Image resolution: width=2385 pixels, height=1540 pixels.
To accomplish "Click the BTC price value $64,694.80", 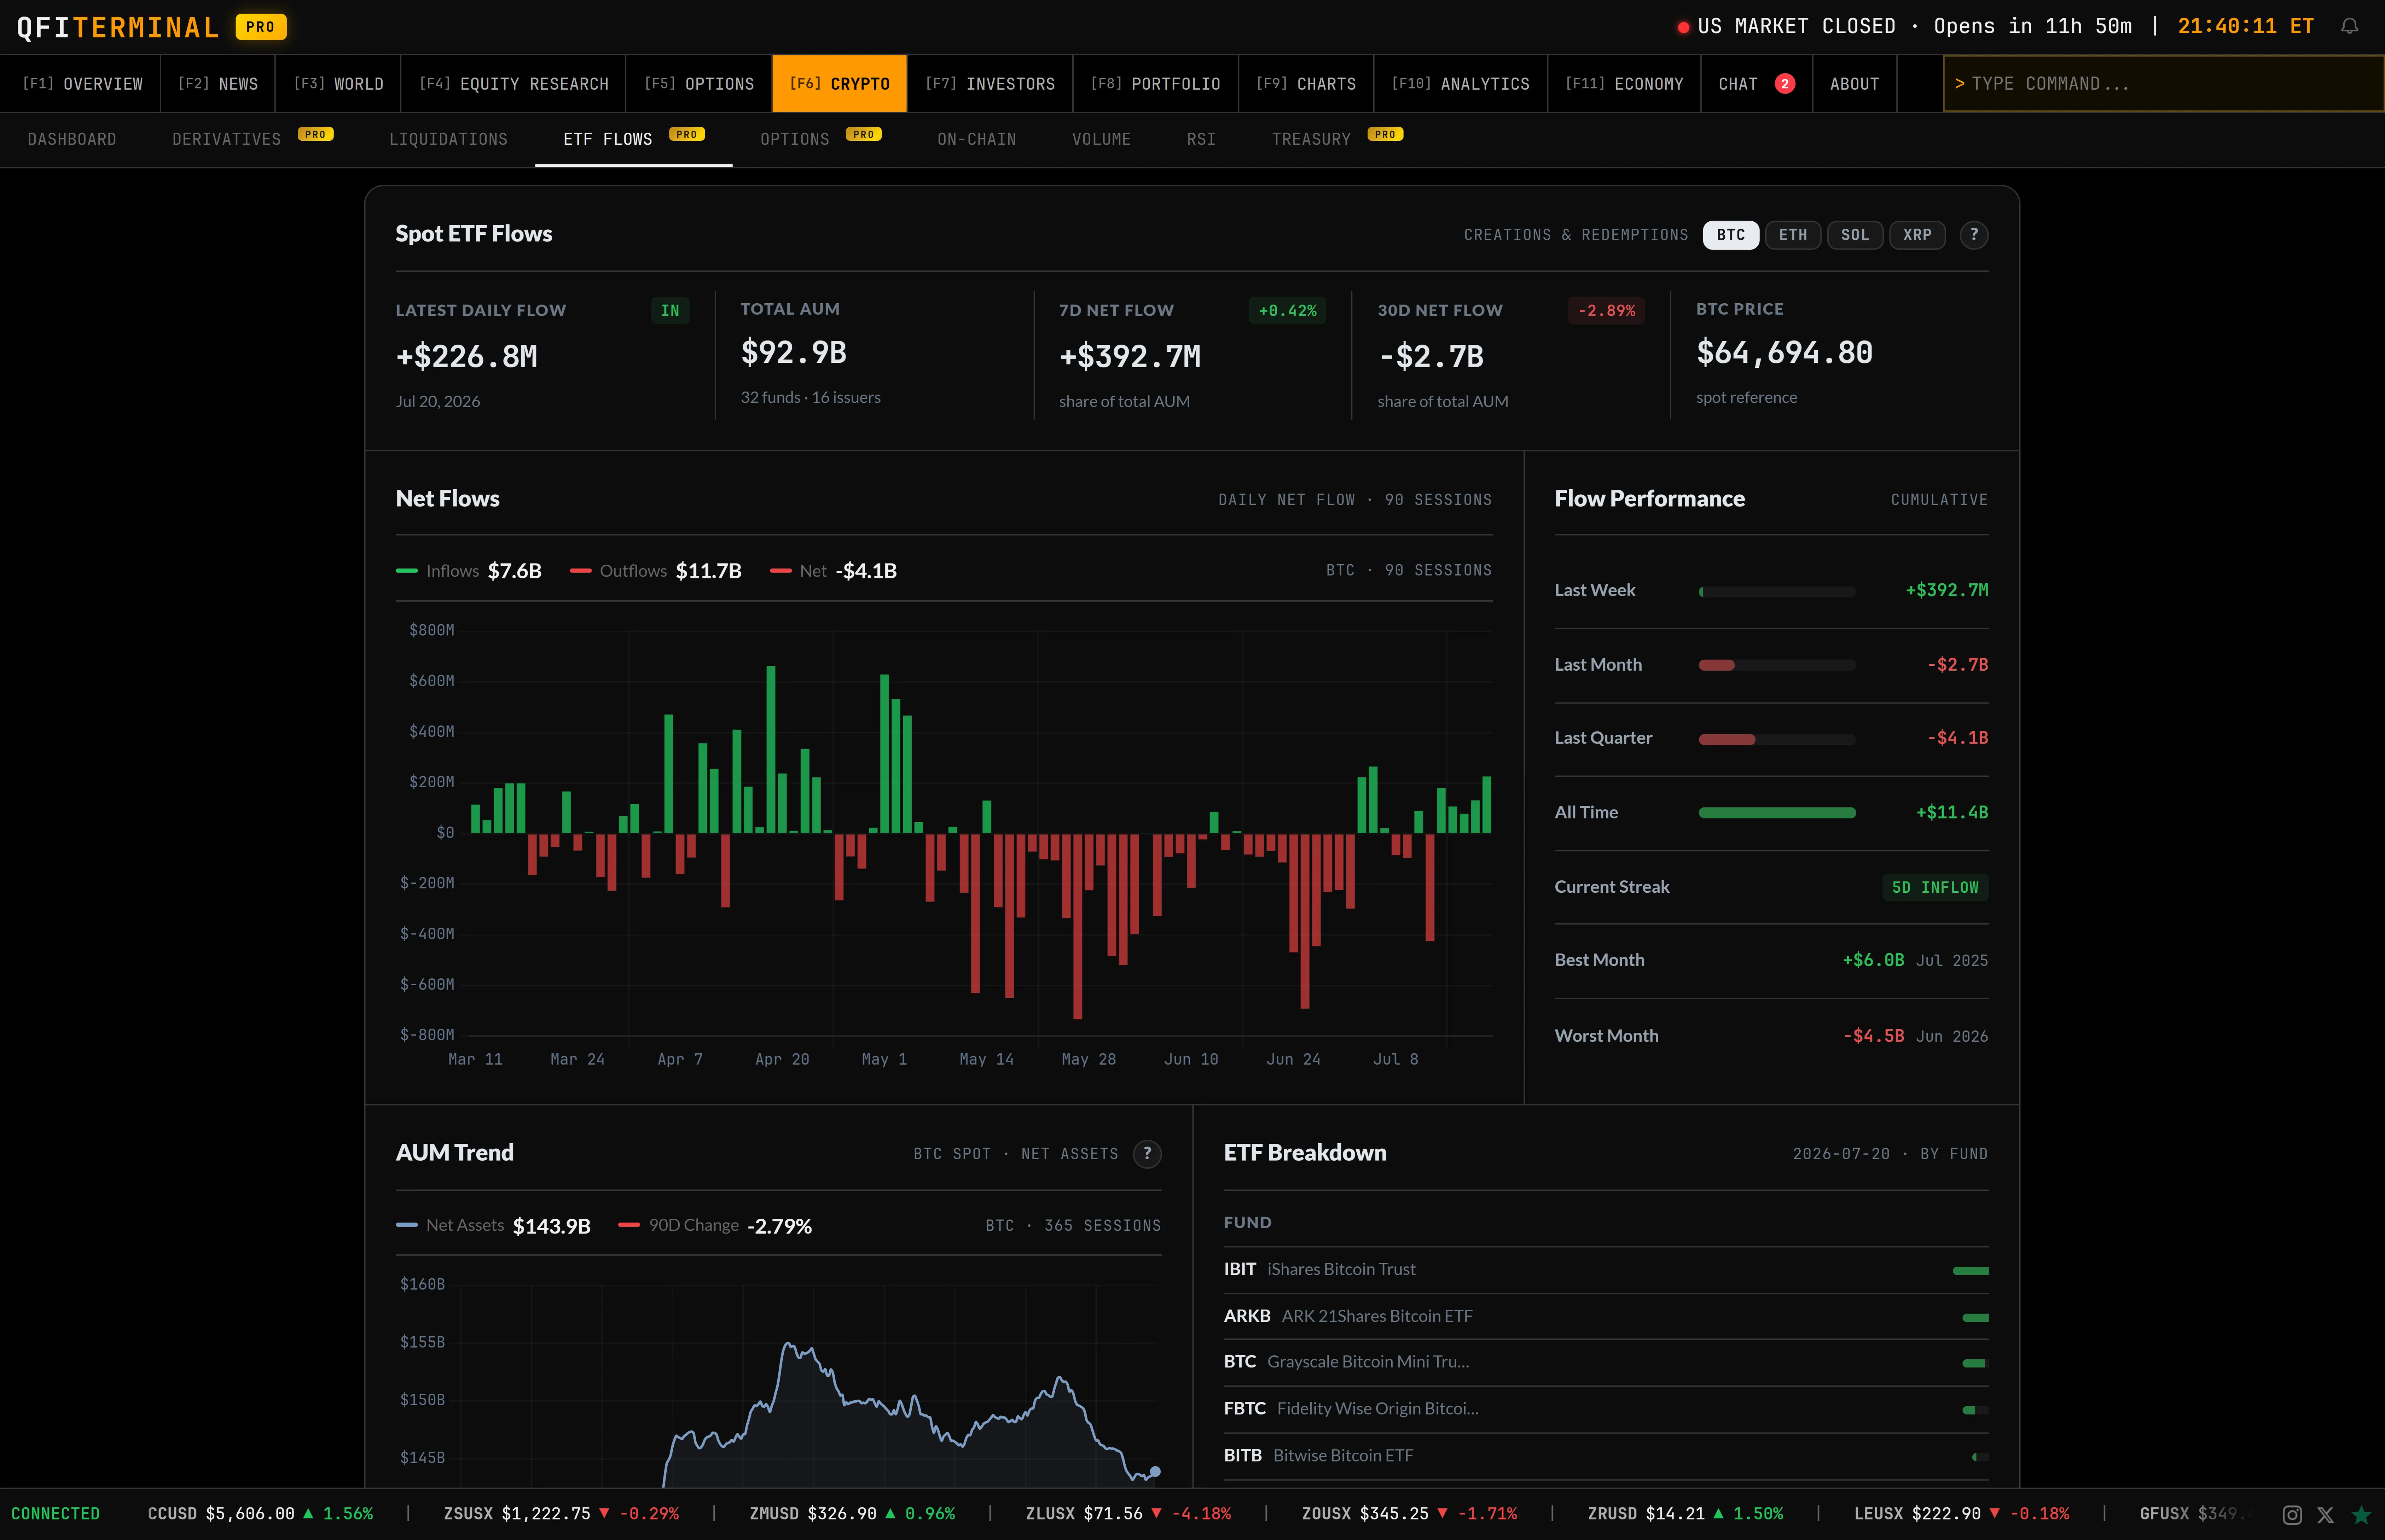I will click(x=1784, y=353).
